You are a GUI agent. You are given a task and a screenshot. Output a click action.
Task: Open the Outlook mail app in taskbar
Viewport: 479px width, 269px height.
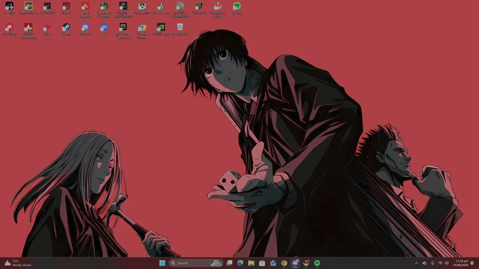(x=273, y=263)
